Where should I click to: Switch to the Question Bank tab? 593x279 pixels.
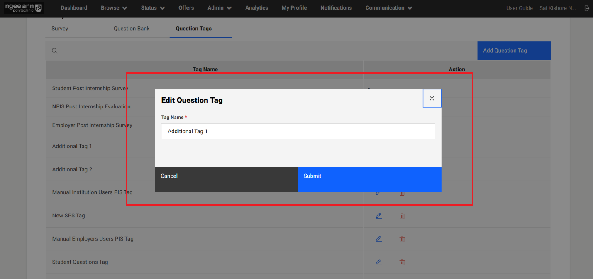[132, 29]
